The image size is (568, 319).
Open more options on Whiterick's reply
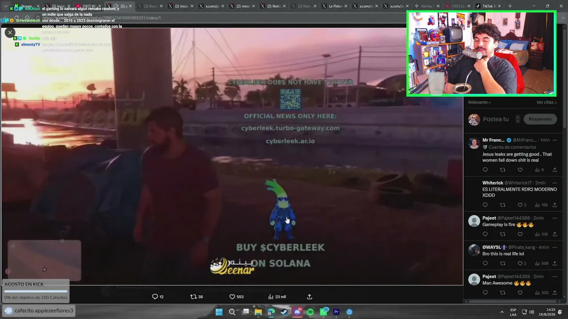click(555, 183)
